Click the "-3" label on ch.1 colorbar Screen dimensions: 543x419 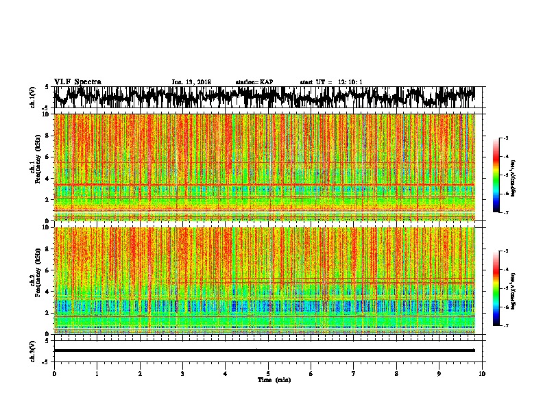[505, 138]
